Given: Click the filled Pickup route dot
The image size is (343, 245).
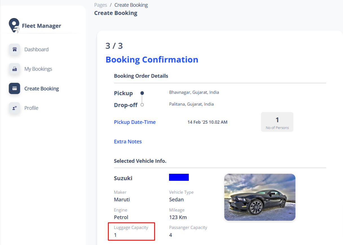Looking at the screenshot, I should pyautogui.click(x=142, y=93).
